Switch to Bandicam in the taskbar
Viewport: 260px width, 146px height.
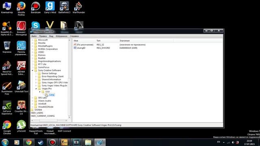52,142
